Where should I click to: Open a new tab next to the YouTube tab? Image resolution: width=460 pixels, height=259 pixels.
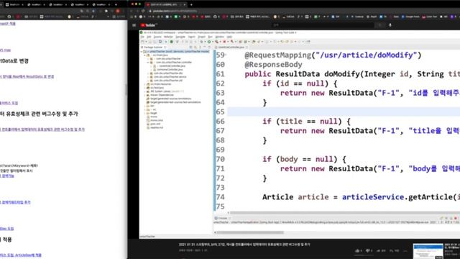pyautogui.click(x=191, y=4)
